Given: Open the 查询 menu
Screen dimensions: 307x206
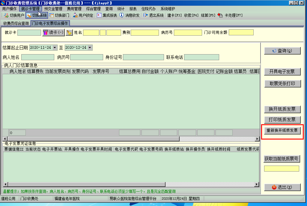Looking at the screenshot, I should (109, 9).
